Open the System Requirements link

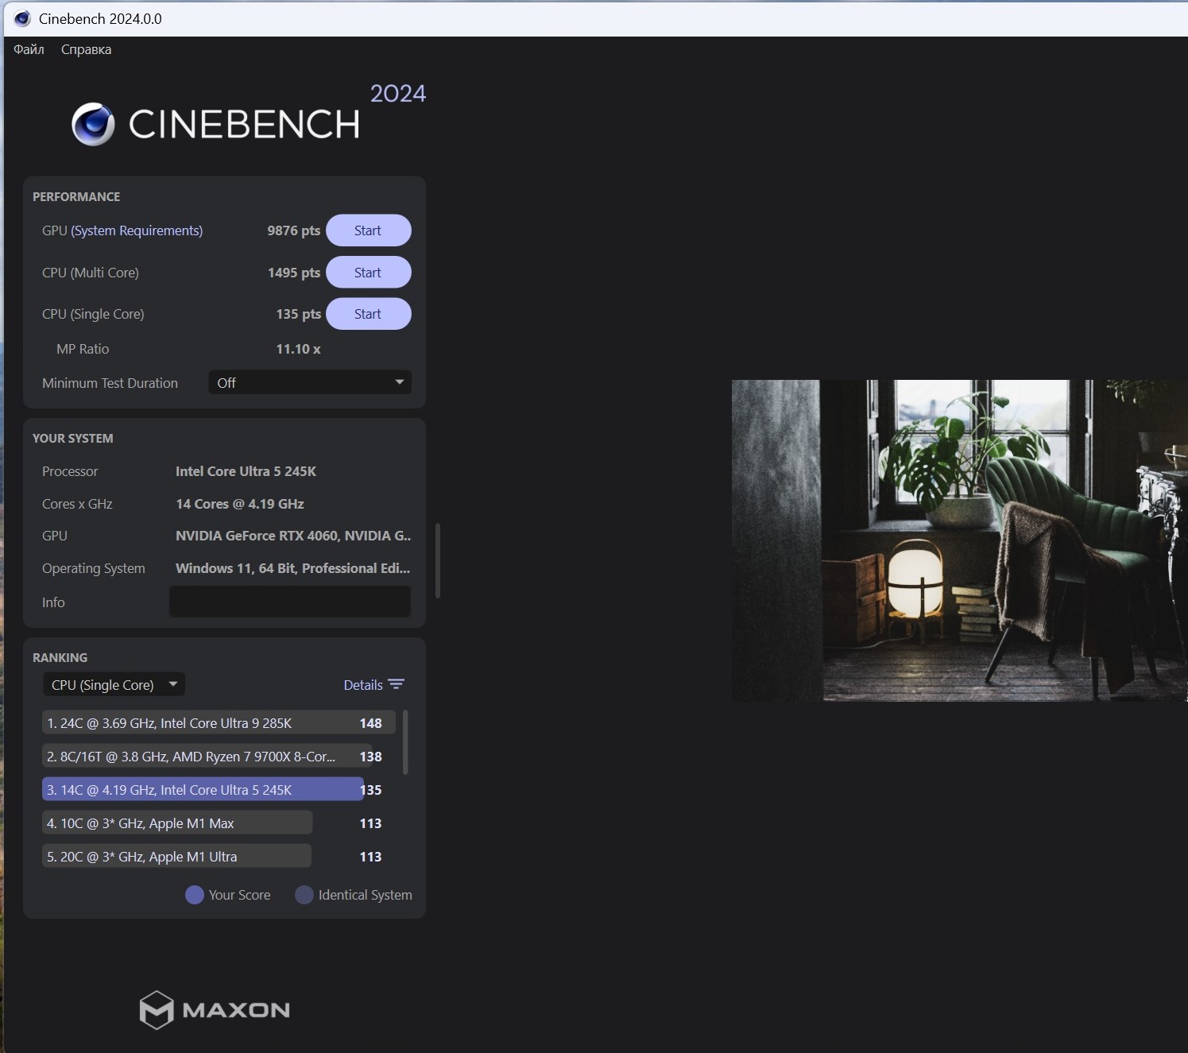(x=137, y=230)
